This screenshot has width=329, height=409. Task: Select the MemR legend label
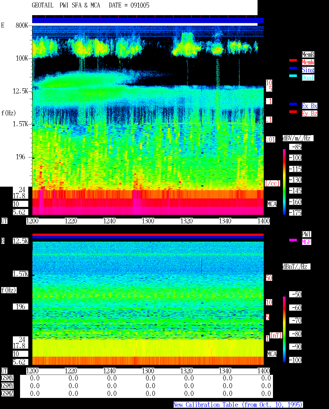[x=308, y=54]
